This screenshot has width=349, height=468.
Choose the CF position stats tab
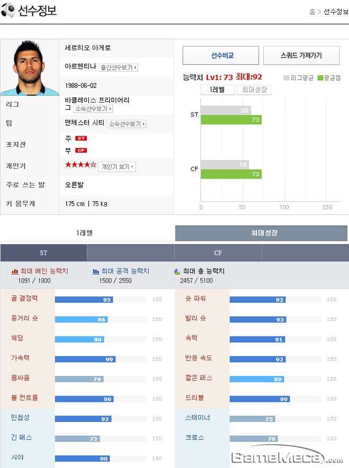pos(218,253)
